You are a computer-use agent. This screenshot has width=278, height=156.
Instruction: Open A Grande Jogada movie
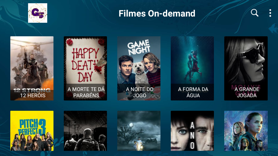246,68
